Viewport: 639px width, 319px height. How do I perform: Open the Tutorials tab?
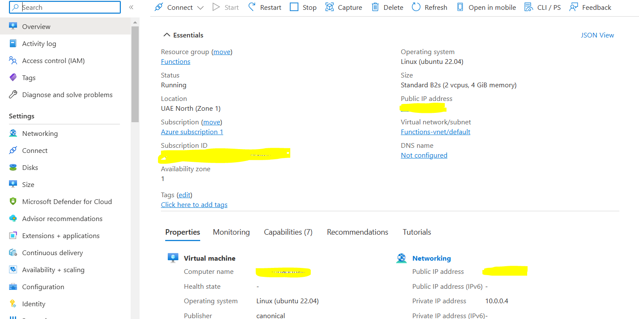(417, 232)
